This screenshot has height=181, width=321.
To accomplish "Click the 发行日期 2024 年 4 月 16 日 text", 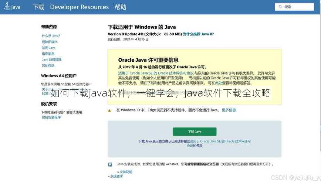I will (128, 39).
